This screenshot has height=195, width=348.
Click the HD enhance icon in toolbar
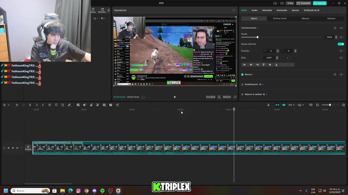[104, 105]
